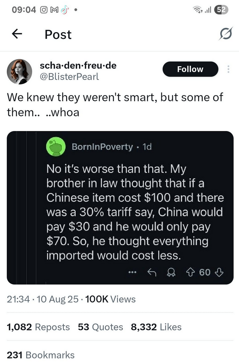The image size is (239, 364).
Task: View the 8,332 Likes list
Action: 156,327
